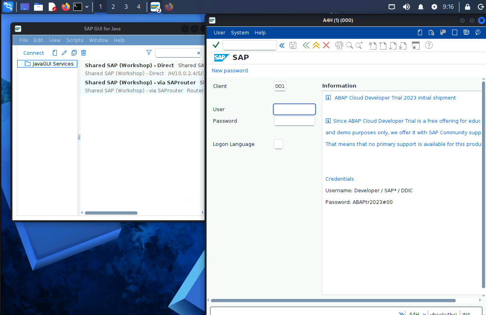The height and width of the screenshot is (315, 486).
Task: Click the New password button
Action: [x=230, y=71]
